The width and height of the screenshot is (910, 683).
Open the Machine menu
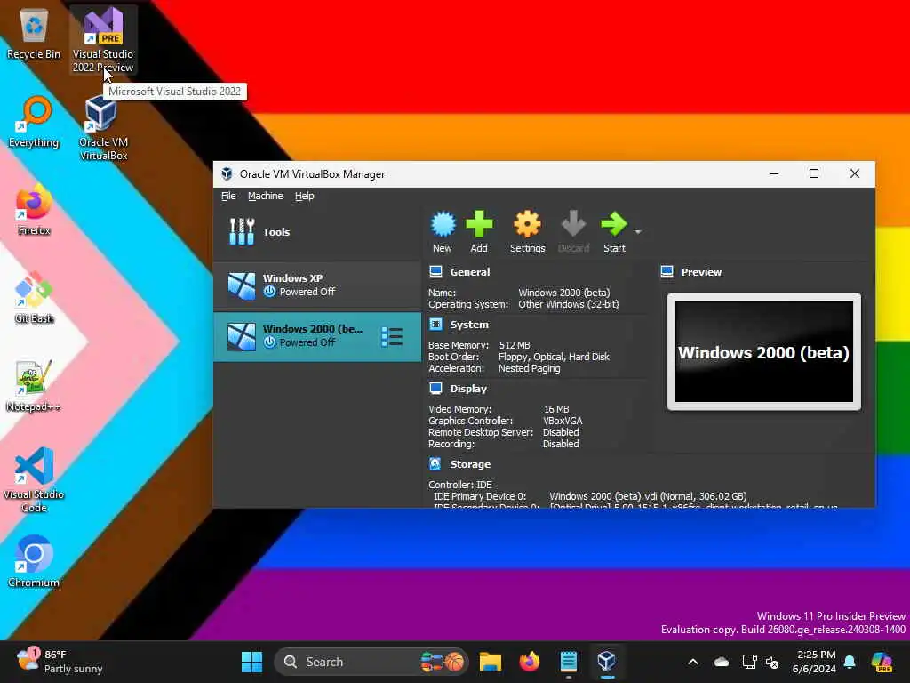click(x=265, y=196)
